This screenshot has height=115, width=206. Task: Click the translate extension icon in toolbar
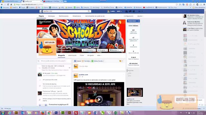coord(183,4)
